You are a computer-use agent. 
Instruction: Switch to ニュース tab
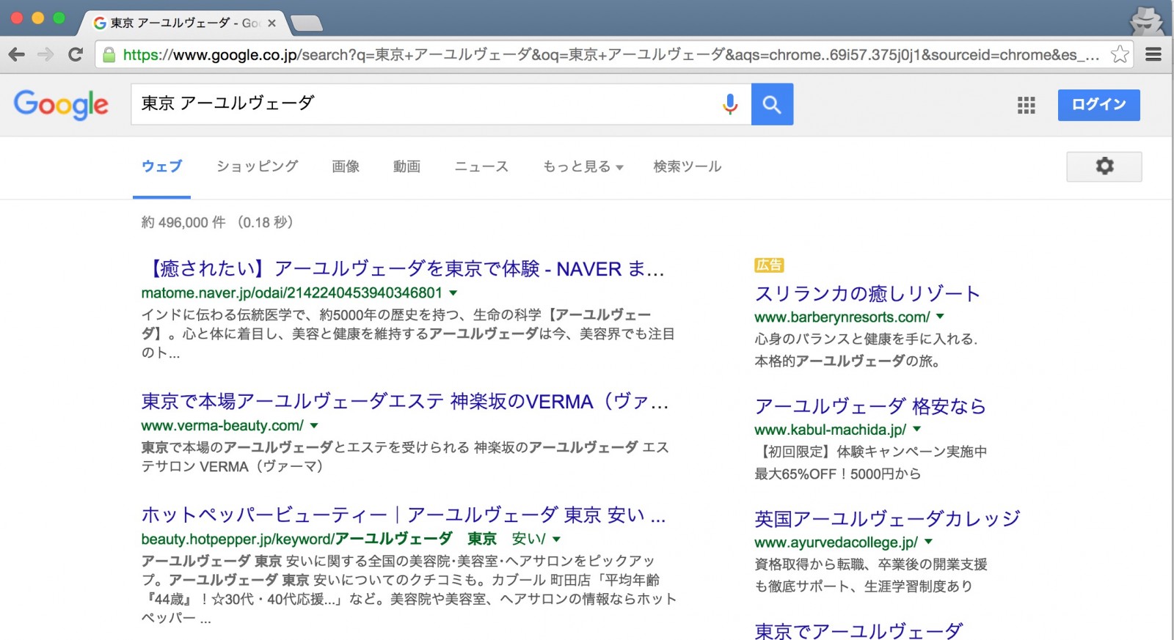[x=481, y=166]
